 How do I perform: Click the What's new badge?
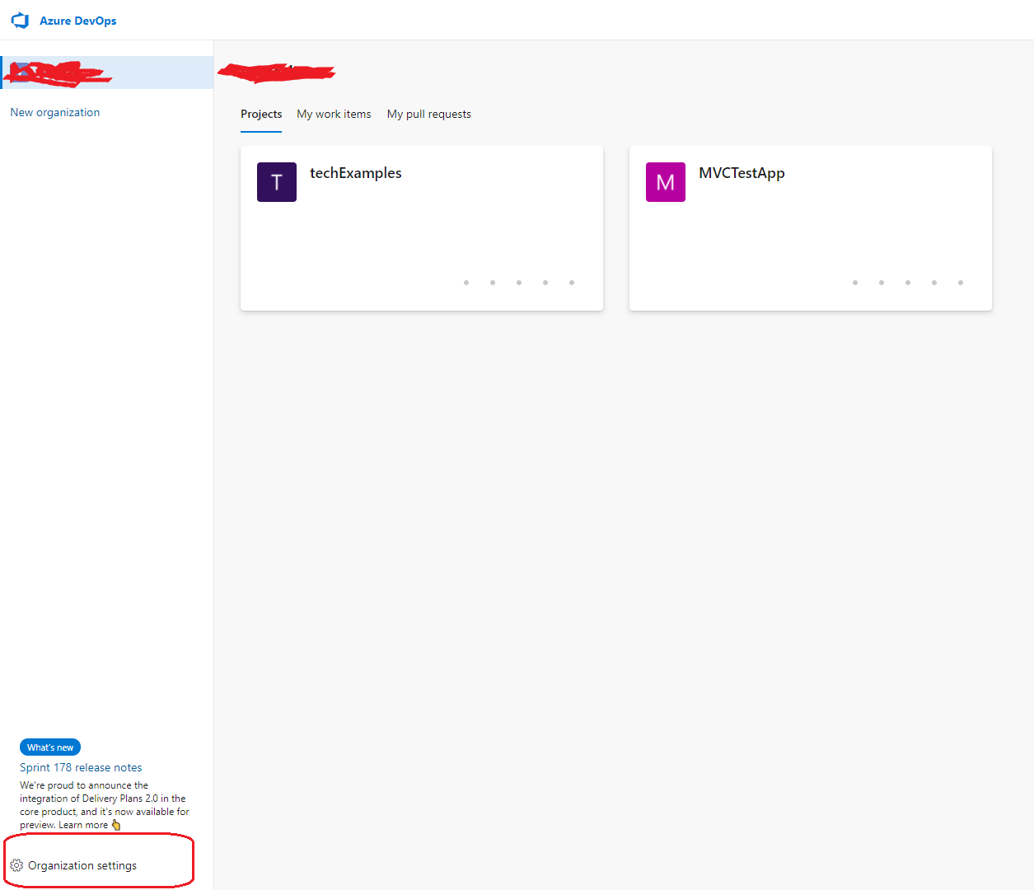pos(50,747)
